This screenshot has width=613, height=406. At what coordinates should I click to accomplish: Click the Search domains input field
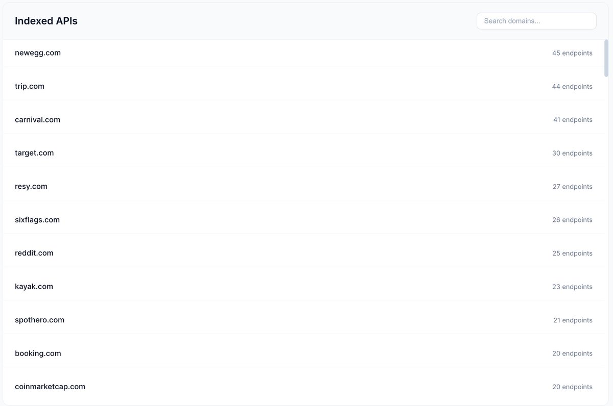click(536, 21)
